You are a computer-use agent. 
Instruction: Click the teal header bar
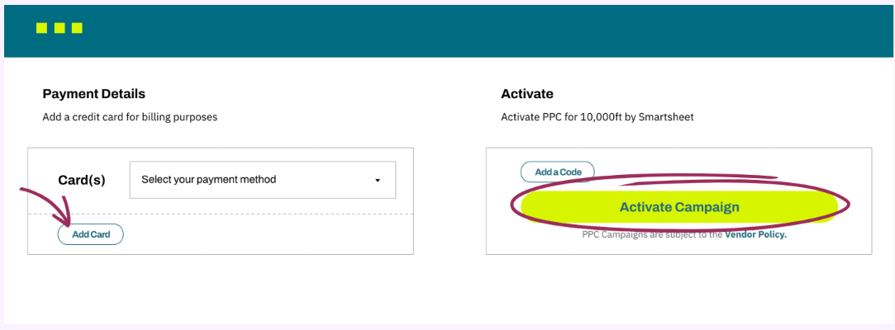(449, 31)
